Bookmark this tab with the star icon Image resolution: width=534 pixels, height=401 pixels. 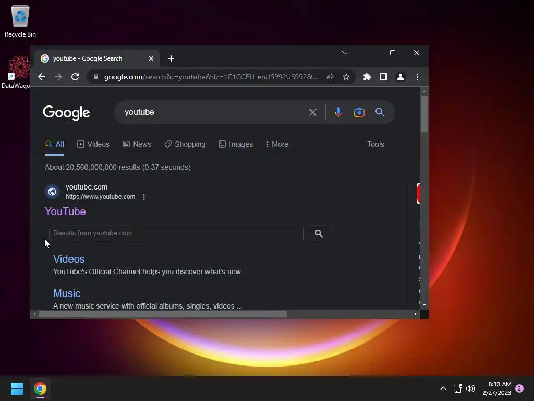346,77
